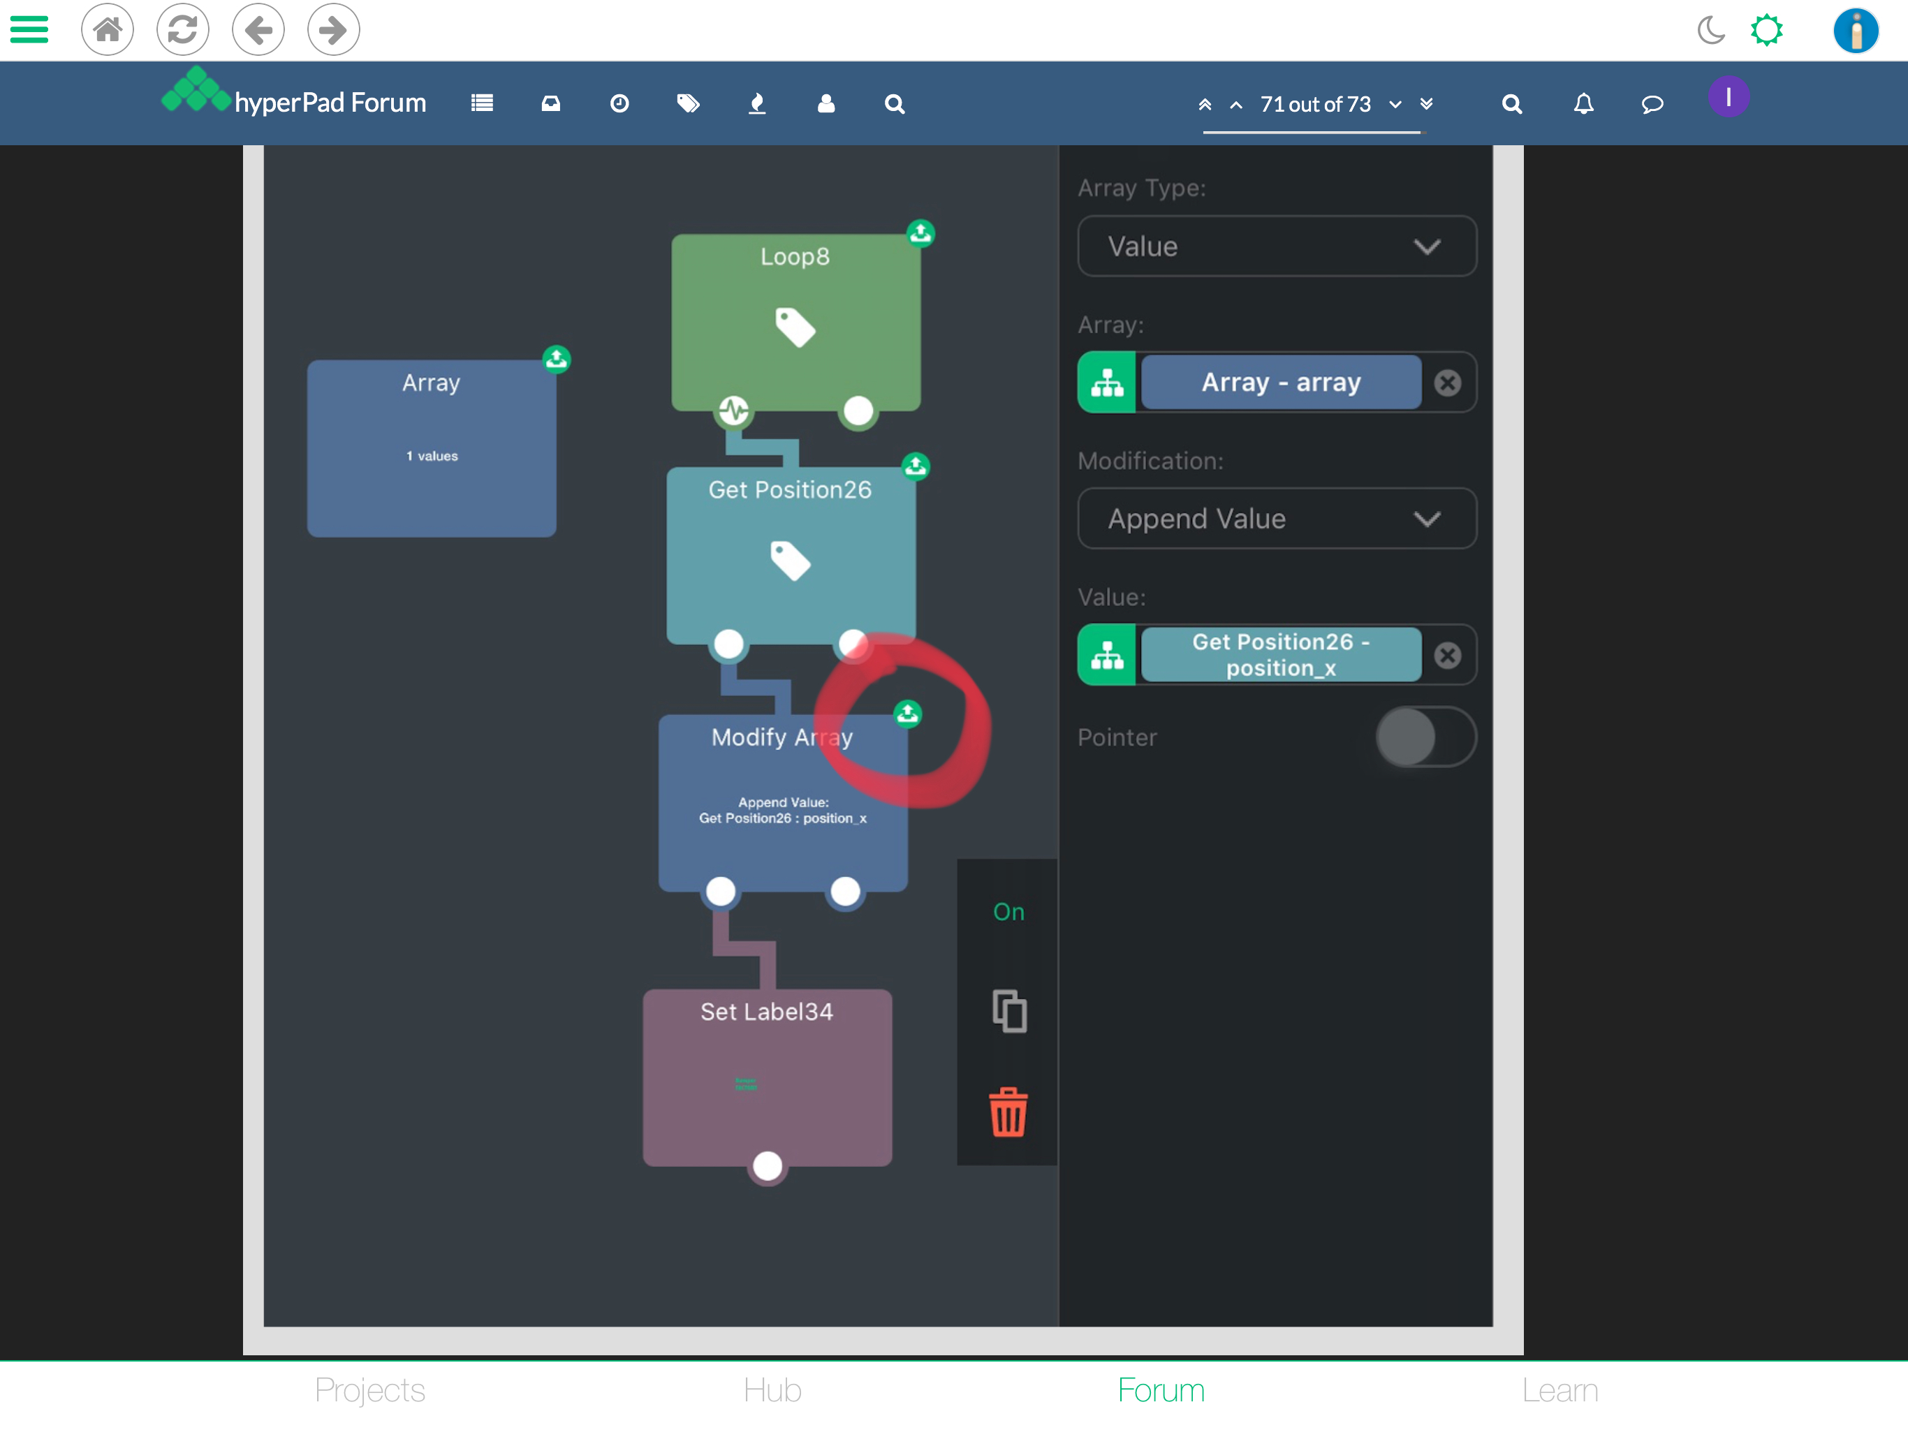
Task: Open the green hamburger main menu
Action: point(29,30)
